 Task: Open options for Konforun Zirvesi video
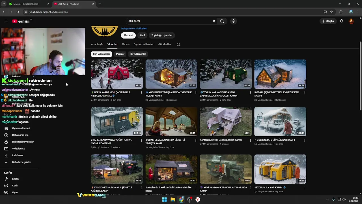click(x=250, y=140)
